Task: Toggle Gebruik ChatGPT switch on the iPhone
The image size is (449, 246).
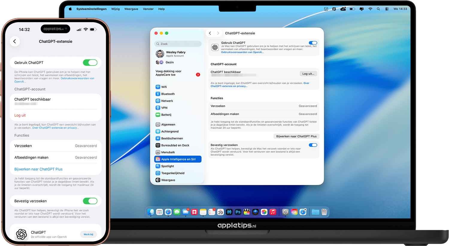Action: tap(90, 63)
